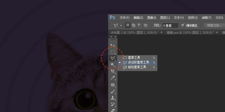The height and width of the screenshot is (112, 225).
Task: Choose 磁性套索工具 from the flyout
Action: [137, 67]
